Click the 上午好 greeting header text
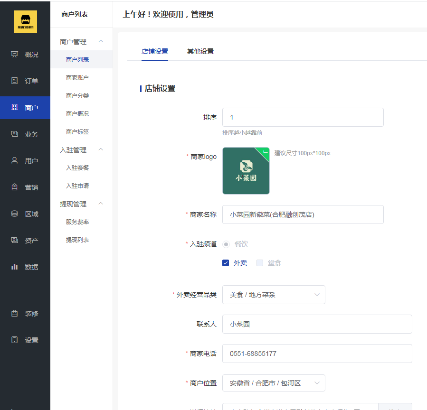The height and width of the screenshot is (410, 427). tap(168, 14)
